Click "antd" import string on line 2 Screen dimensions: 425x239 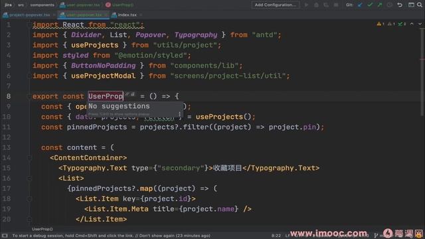tap(264, 35)
